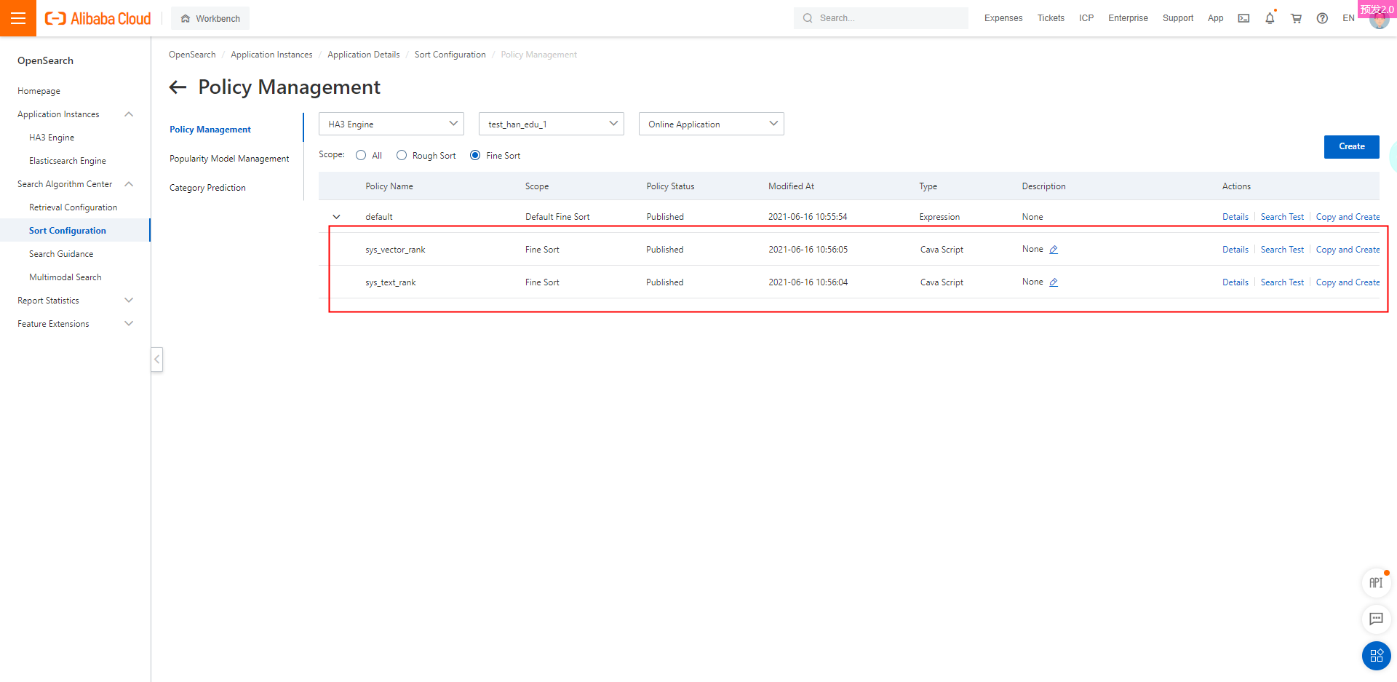The height and width of the screenshot is (682, 1397).
Task: Collapse the left sidebar with the handle arrow
Action: pyautogui.click(x=156, y=360)
